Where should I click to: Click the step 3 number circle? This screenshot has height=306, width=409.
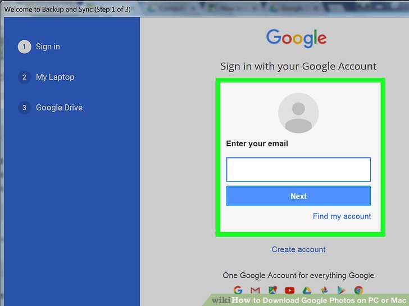tap(24, 108)
